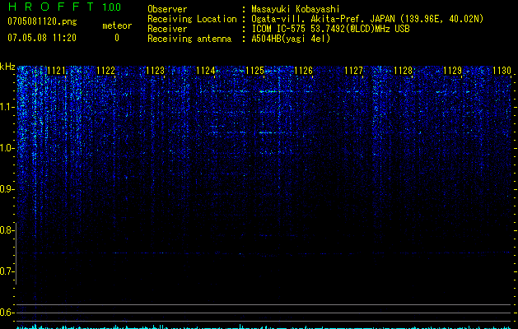Click the 0.6 kHz frequency tick label
Image resolution: width=518 pixels, height=329 pixels.
[x=7, y=313]
